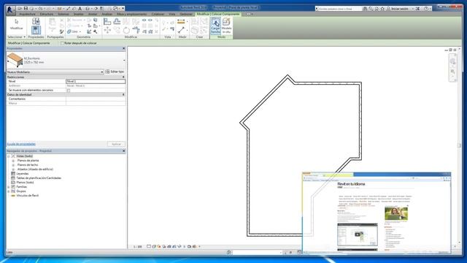Expand the Planos de planta node

[x=13, y=161]
